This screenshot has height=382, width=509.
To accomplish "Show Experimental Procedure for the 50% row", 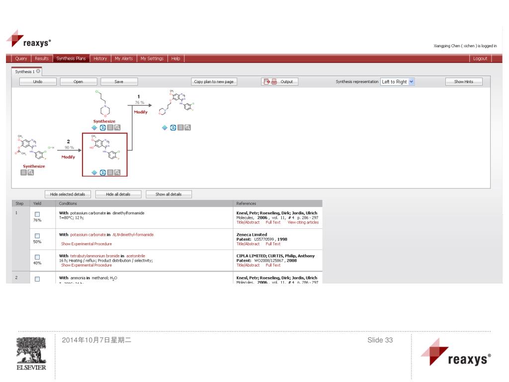I will click(x=86, y=244).
